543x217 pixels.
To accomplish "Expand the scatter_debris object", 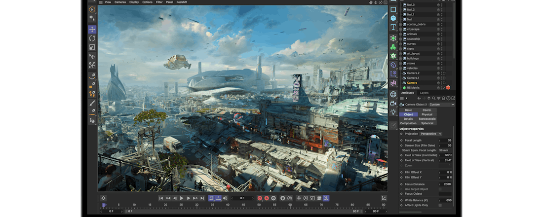I will pyautogui.click(x=401, y=24).
